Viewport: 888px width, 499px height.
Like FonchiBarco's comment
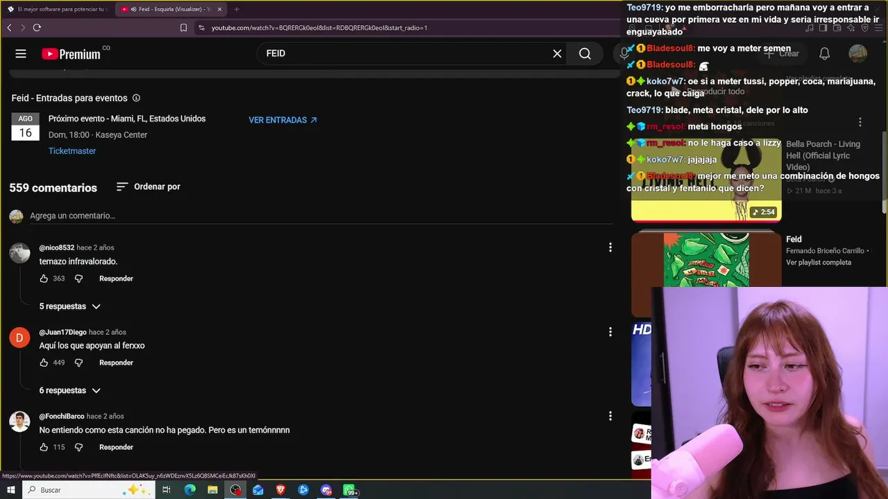click(44, 447)
